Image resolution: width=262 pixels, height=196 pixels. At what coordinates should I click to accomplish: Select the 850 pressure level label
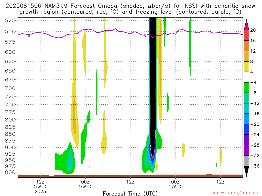click(x=10, y=134)
